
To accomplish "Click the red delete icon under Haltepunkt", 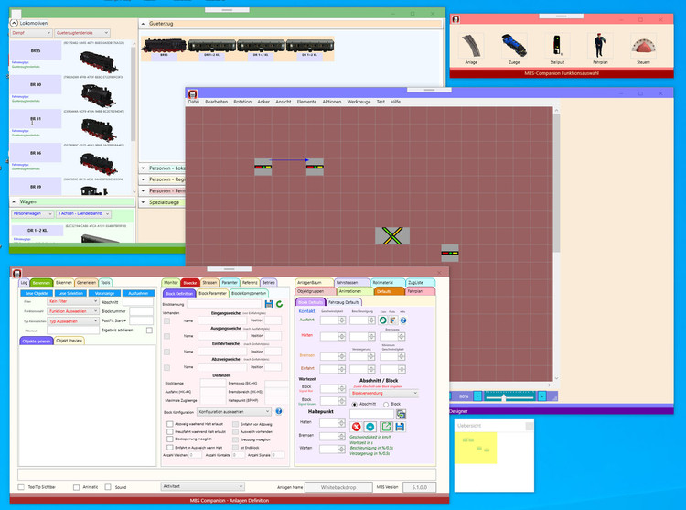I will (x=356, y=427).
